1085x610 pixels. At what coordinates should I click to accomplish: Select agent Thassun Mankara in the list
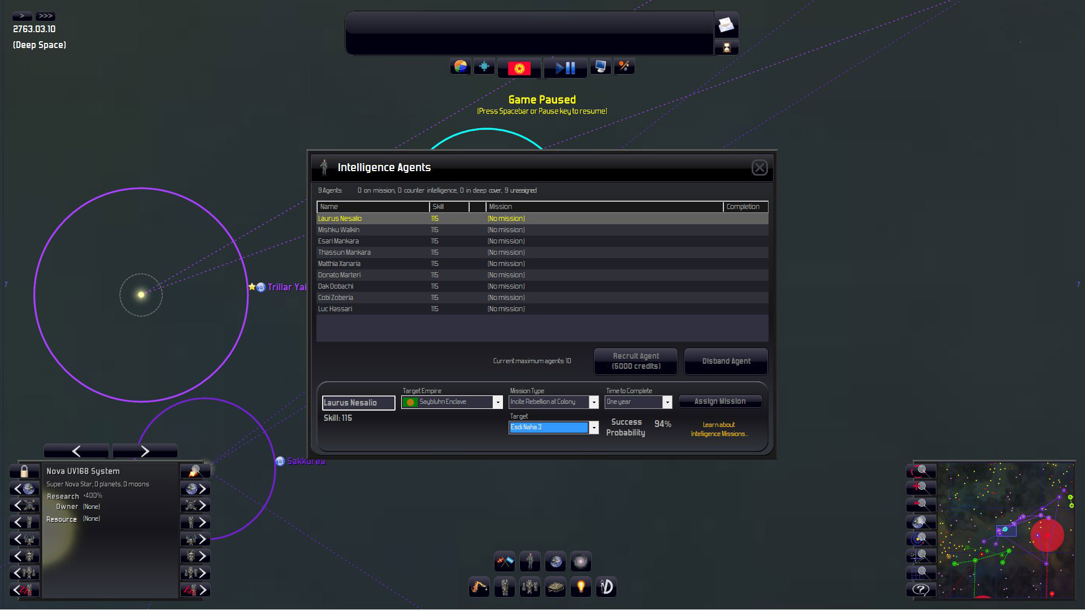coord(344,252)
